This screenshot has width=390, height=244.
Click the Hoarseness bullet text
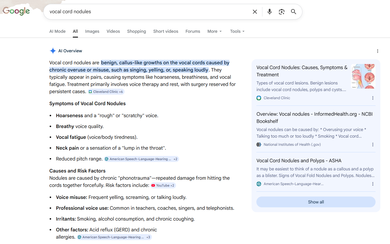coord(107,116)
